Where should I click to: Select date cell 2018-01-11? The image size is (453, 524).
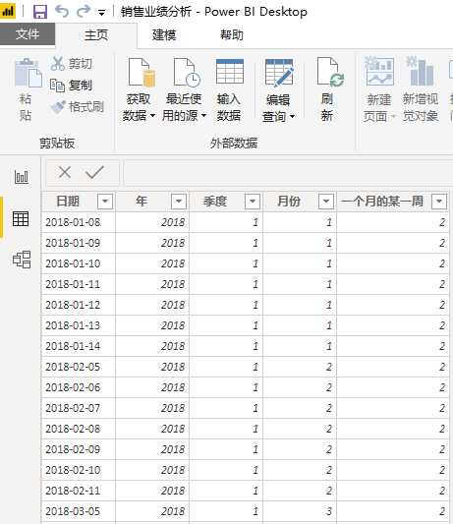tap(79, 284)
